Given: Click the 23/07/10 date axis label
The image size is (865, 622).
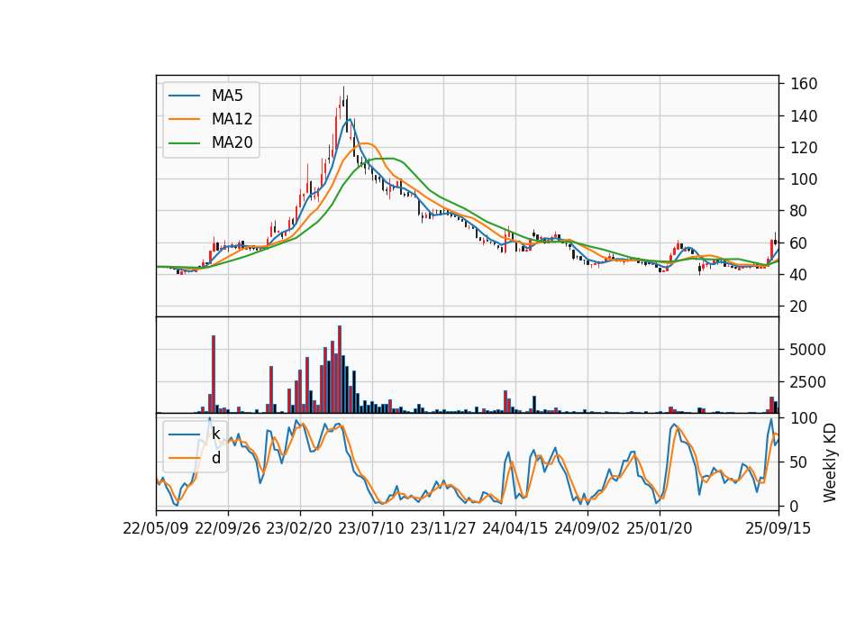Looking at the screenshot, I should (x=370, y=528).
